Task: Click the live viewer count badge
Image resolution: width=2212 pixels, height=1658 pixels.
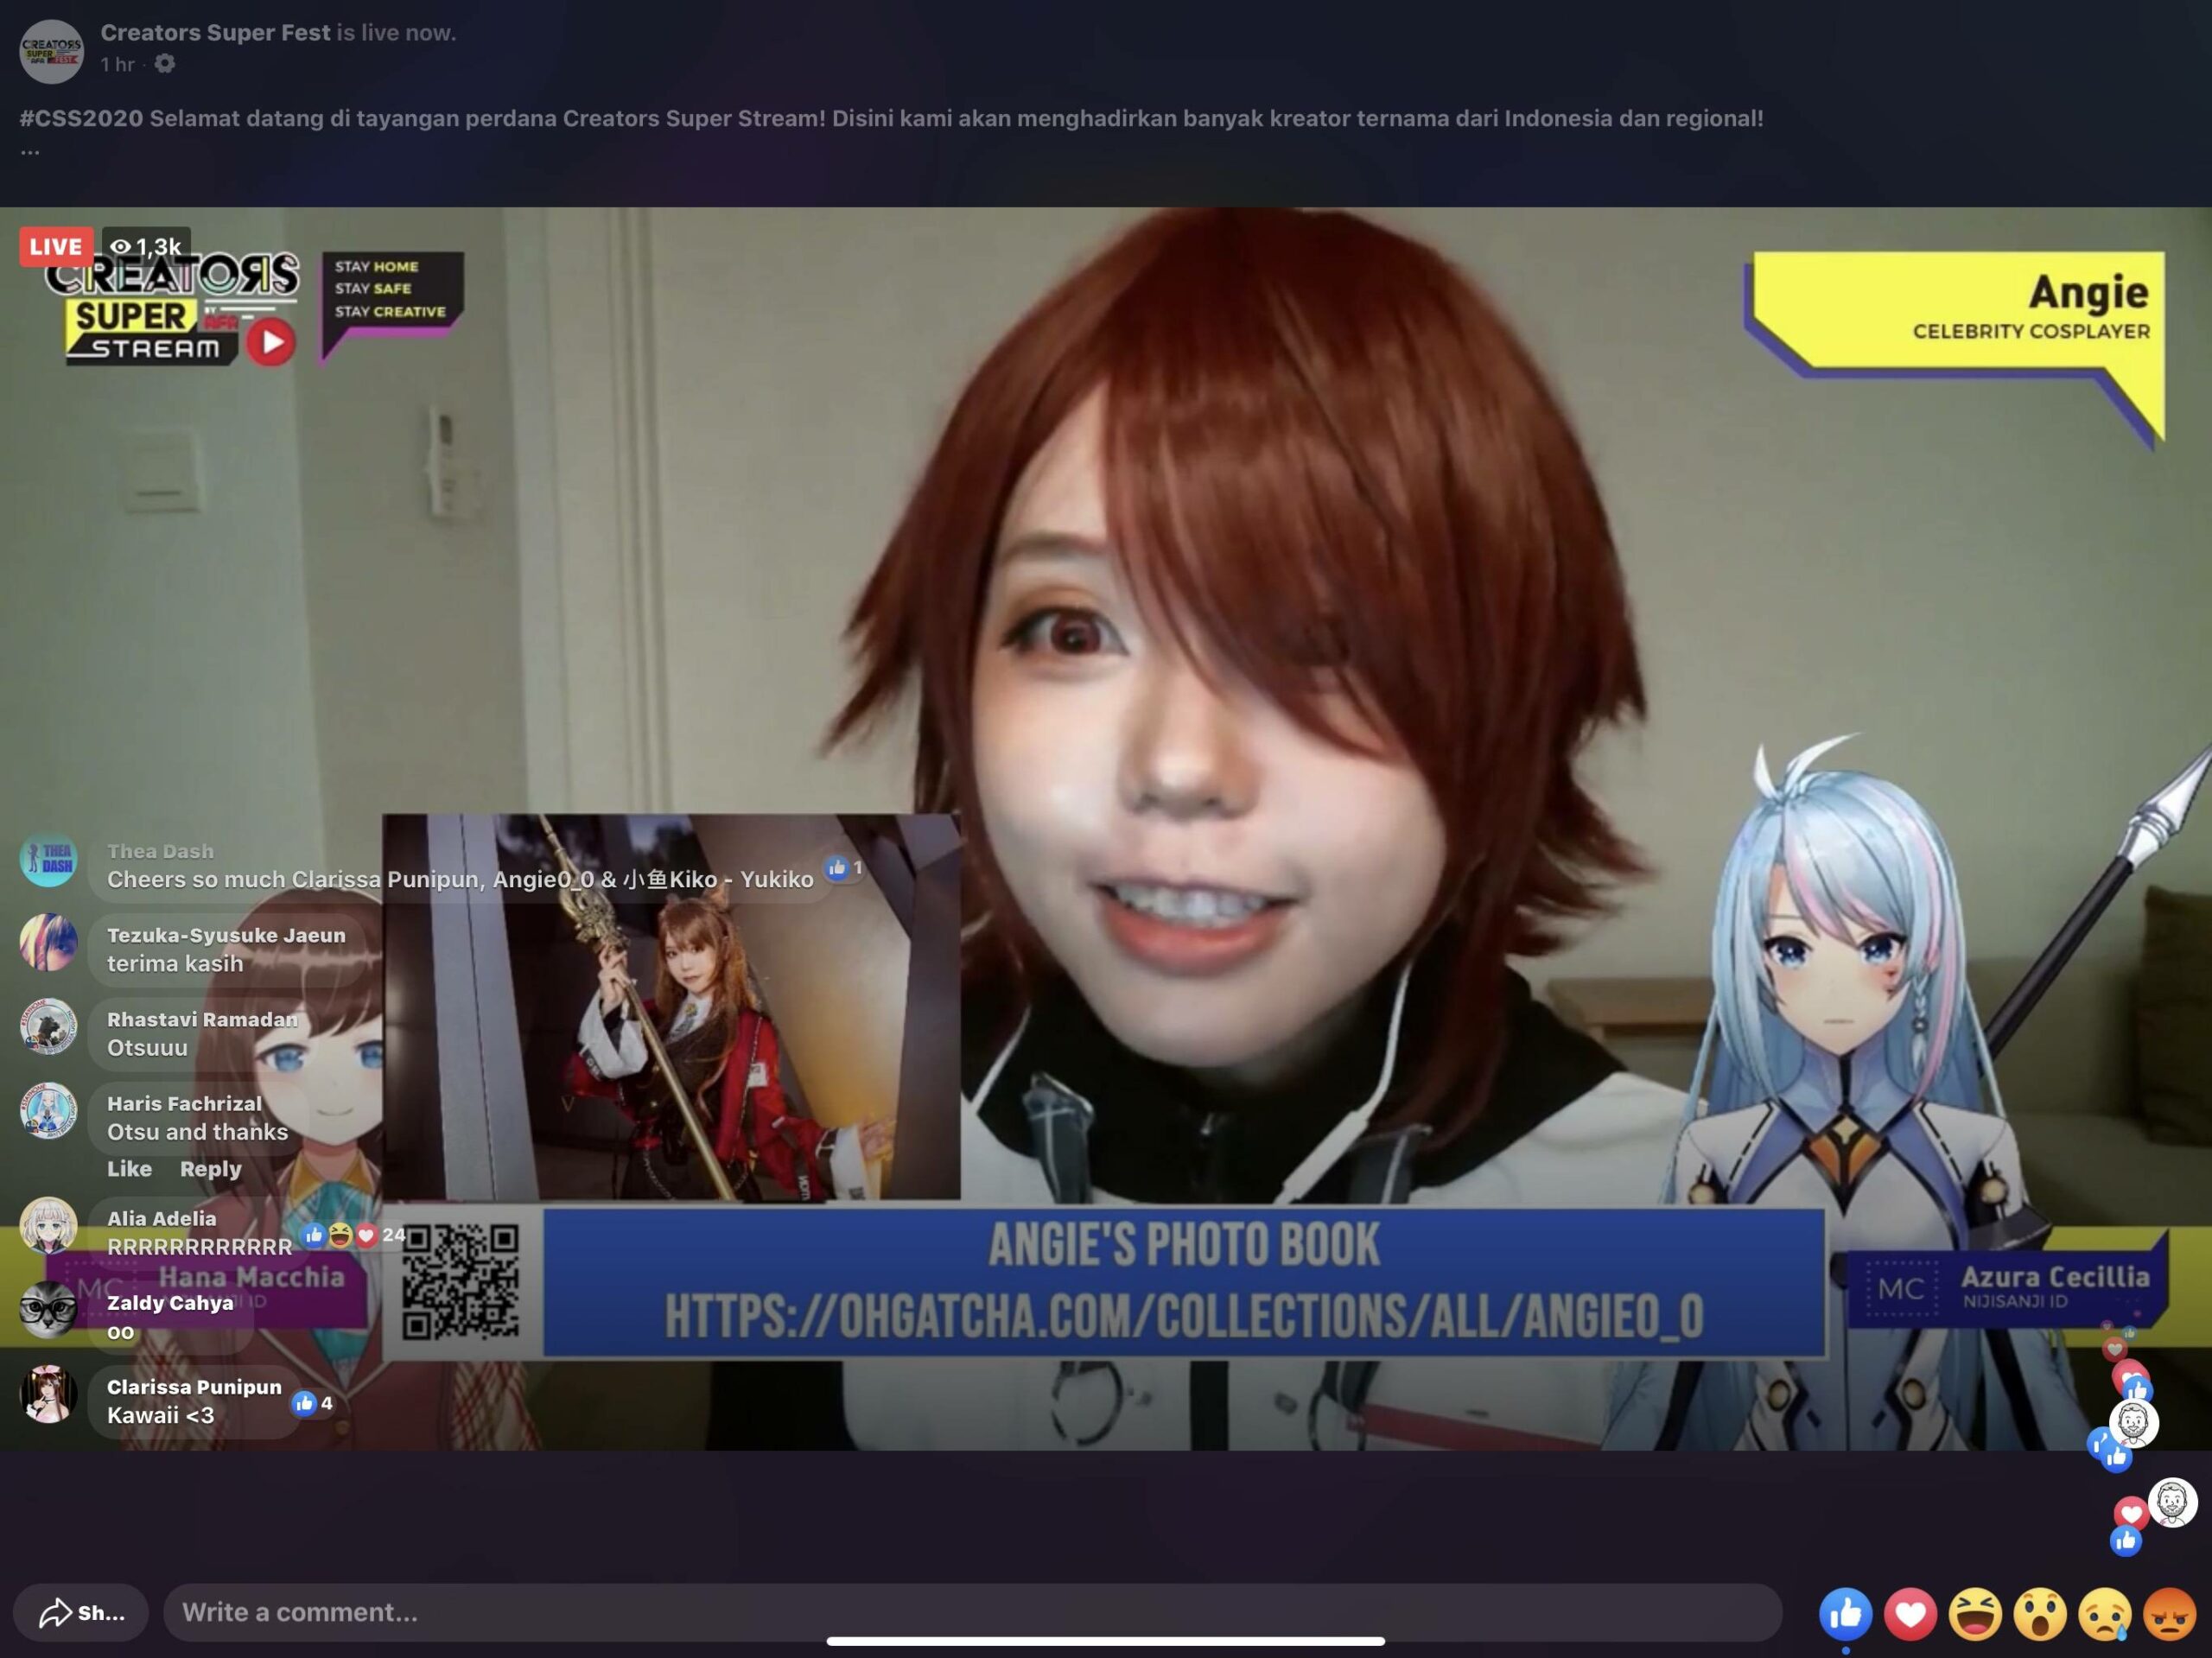Action: (147, 246)
